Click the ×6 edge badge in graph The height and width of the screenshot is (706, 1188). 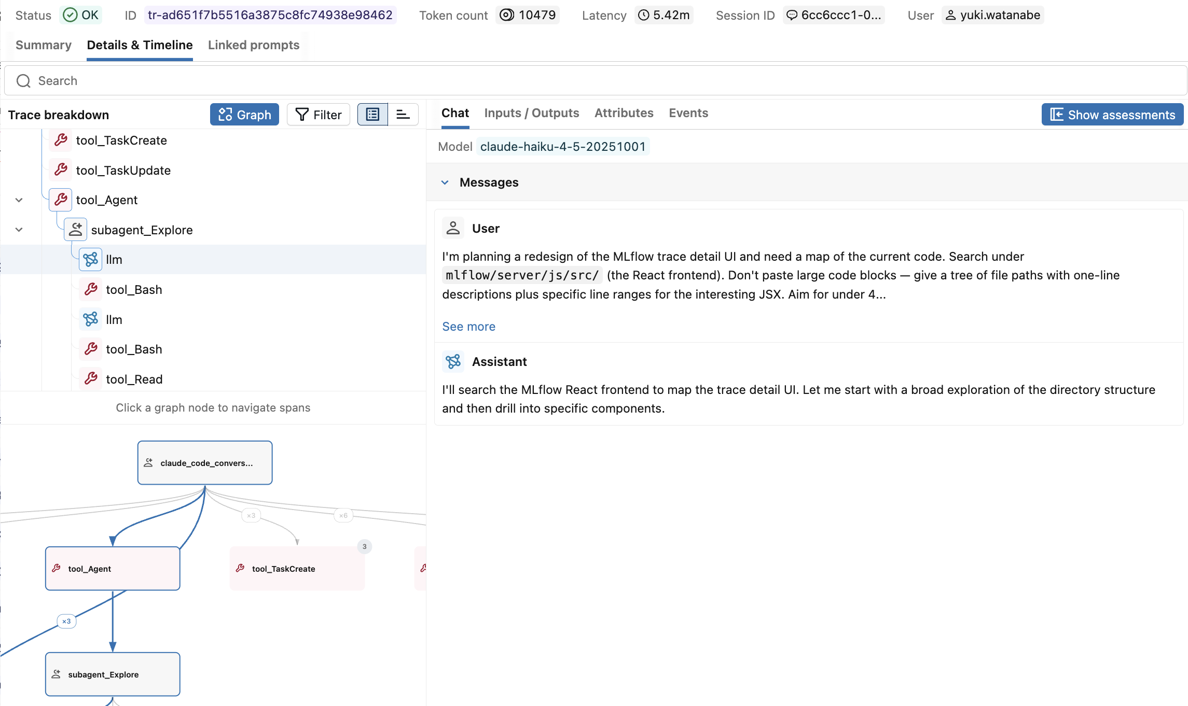coord(343,515)
